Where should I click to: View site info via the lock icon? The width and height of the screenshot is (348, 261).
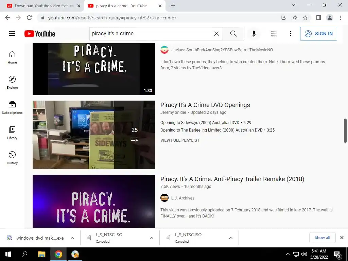[43, 18]
